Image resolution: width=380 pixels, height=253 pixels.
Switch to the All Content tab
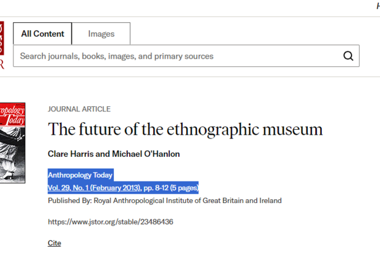42,34
